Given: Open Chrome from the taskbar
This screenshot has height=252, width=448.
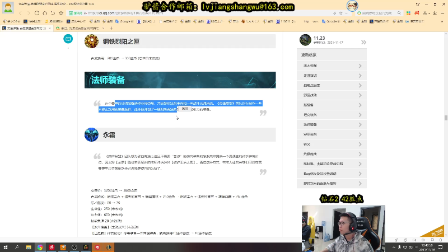Looking at the screenshot, I should pos(40,248).
